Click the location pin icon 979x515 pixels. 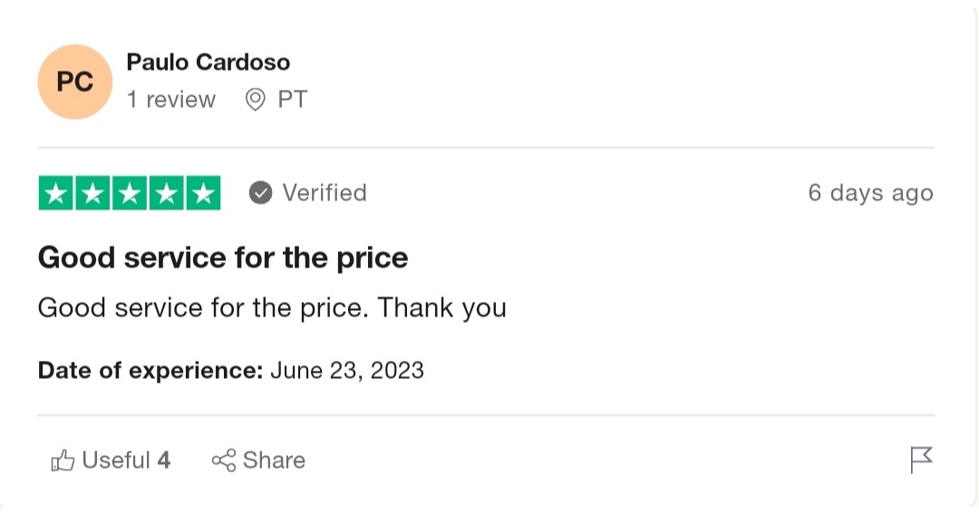256,100
